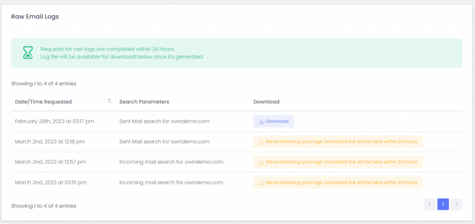
Task: Click 'Incoming mail search' cell in 03:10 pm row
Action: [x=171, y=183]
